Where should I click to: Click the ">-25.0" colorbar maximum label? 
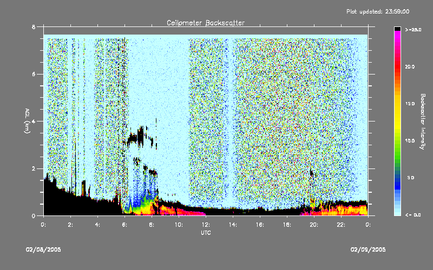pyautogui.click(x=413, y=30)
